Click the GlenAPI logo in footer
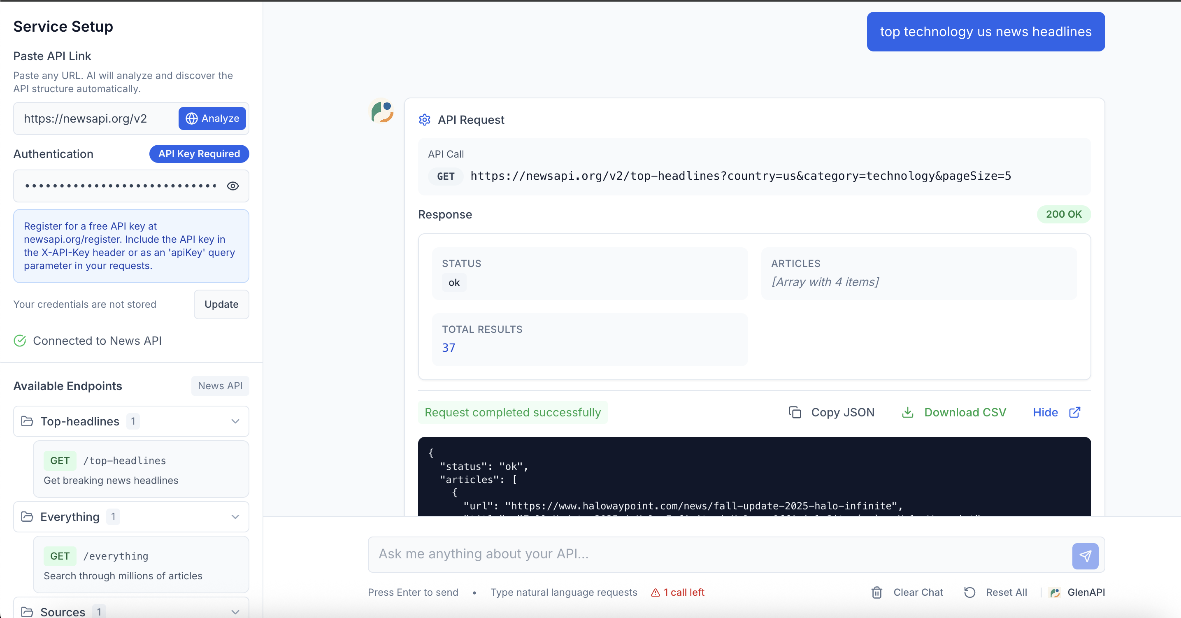1181x618 pixels. [x=1054, y=592]
